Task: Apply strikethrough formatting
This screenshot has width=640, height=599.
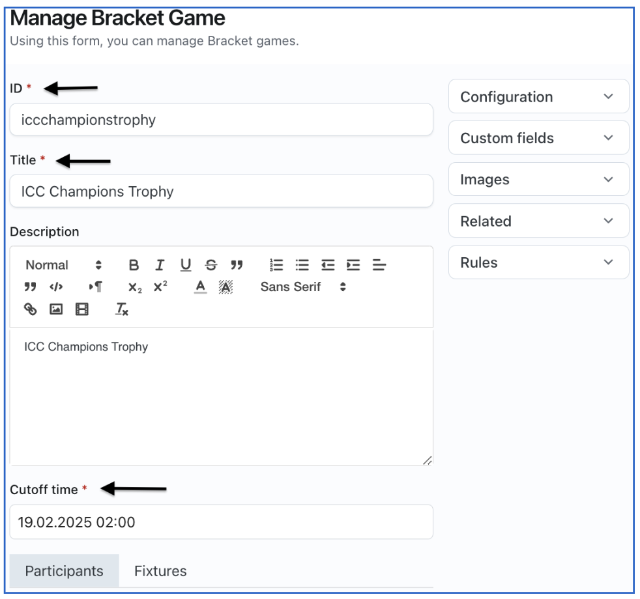Action: tap(211, 265)
